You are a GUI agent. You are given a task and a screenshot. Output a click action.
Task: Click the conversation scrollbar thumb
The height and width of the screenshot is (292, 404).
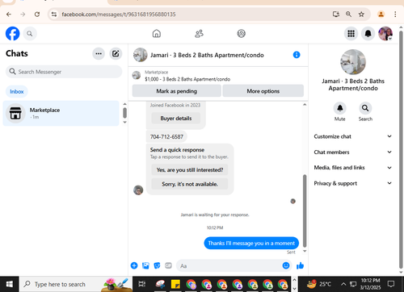tap(305, 211)
